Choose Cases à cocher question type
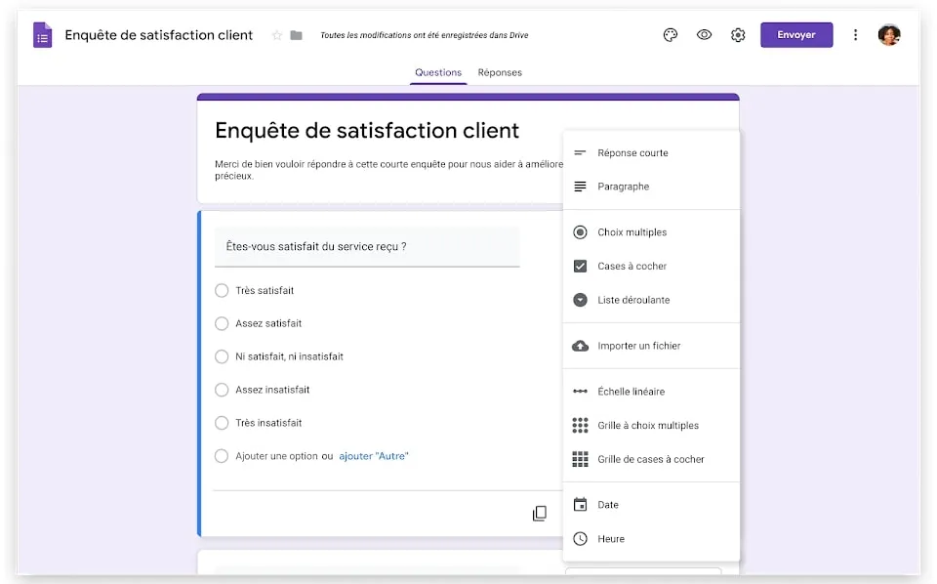937x584 pixels. click(651, 266)
